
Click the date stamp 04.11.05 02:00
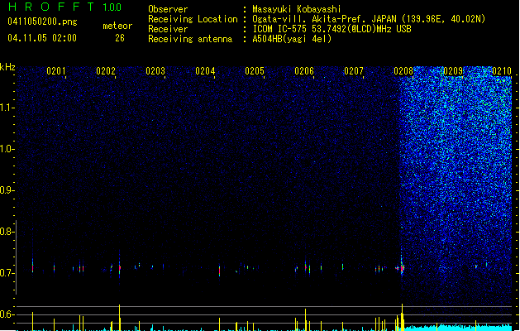pyautogui.click(x=42, y=38)
